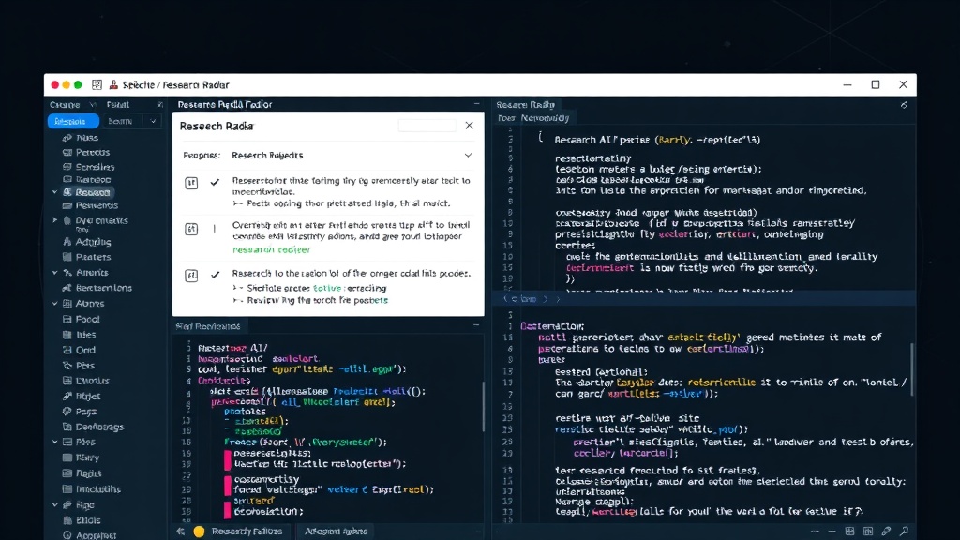Click the yellow status dot in bottom bar
Screen dimensions: 960x540
point(199,532)
